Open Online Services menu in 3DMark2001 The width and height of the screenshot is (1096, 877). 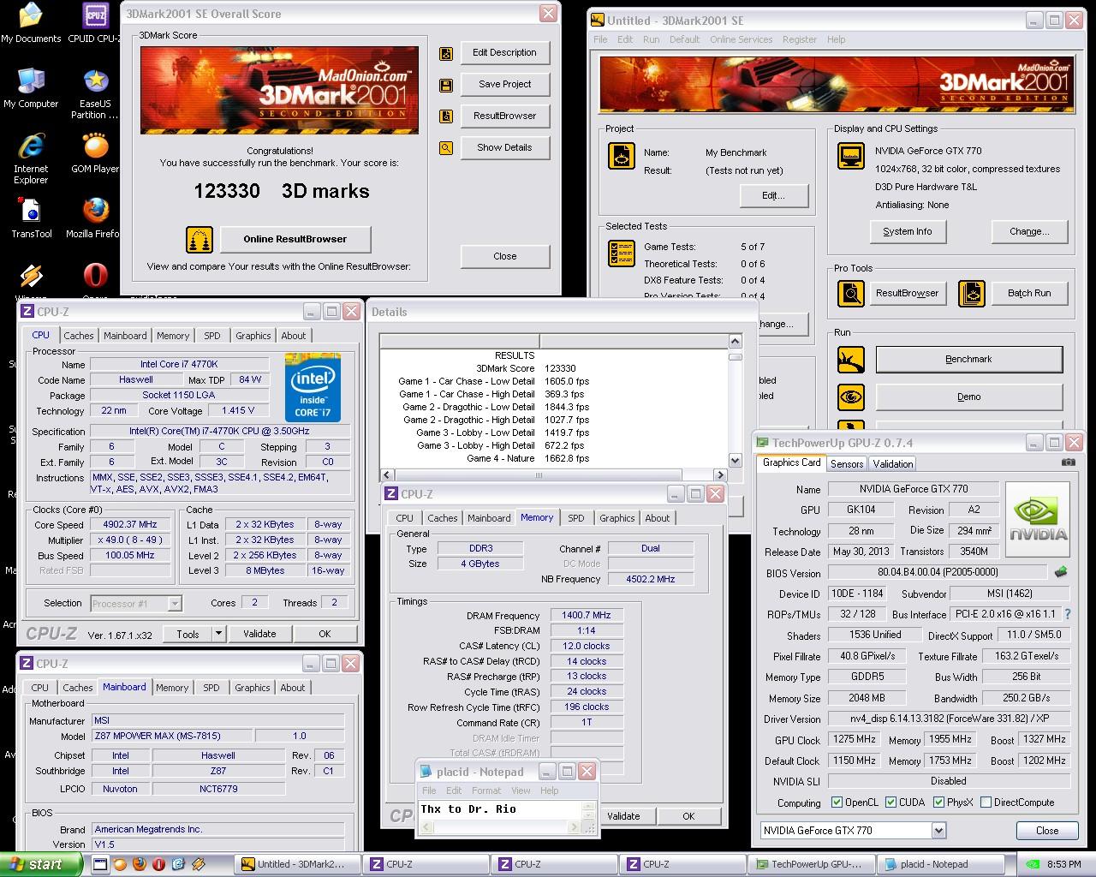(x=741, y=39)
